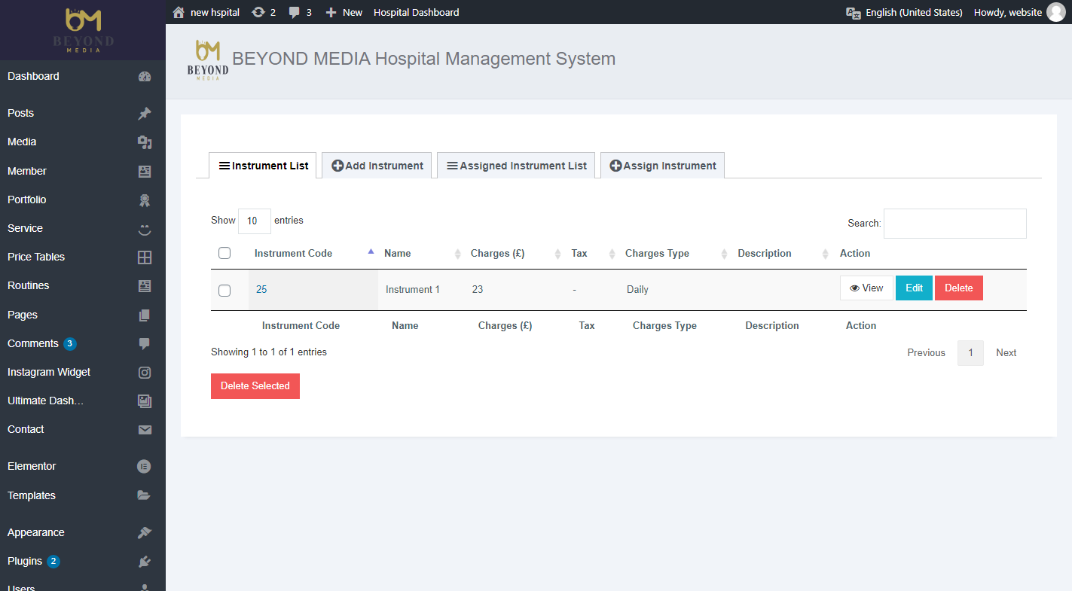1072x591 pixels.
Task: Open the Assigned Instrument List tab
Action: click(x=516, y=166)
